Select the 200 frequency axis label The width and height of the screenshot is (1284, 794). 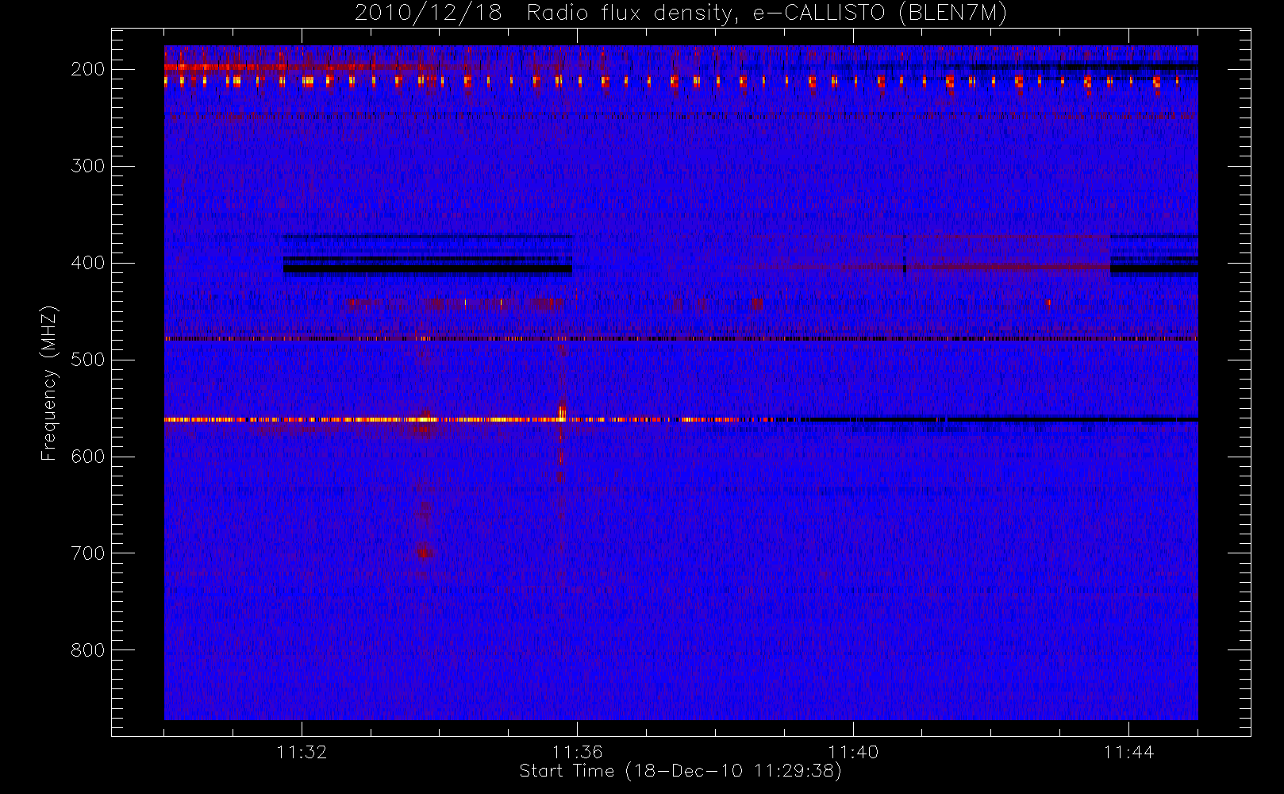(x=88, y=69)
